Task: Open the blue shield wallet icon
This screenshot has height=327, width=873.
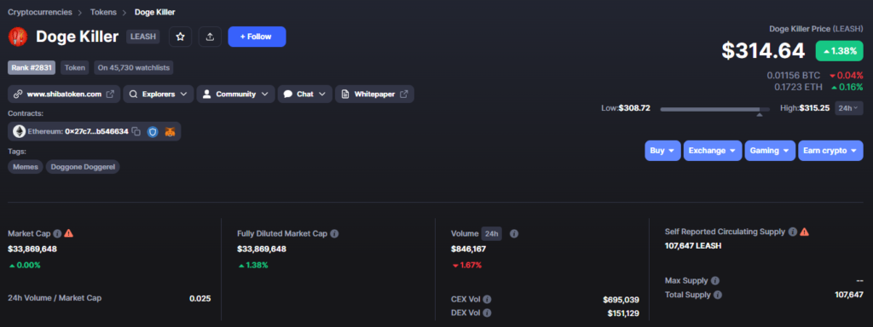Action: [153, 132]
